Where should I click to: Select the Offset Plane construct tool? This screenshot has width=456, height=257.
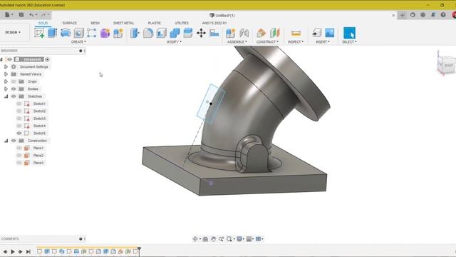pos(261,33)
